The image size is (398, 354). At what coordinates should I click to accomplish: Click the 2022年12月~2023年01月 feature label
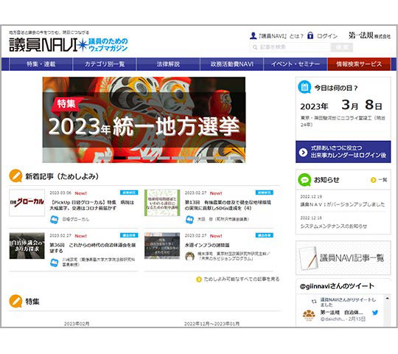(212, 324)
